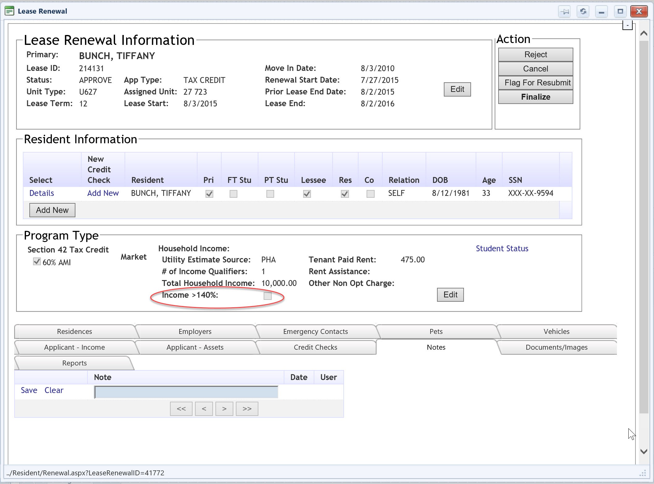Open the Student Status link
Screen dimensions: 654x484
click(x=502, y=248)
